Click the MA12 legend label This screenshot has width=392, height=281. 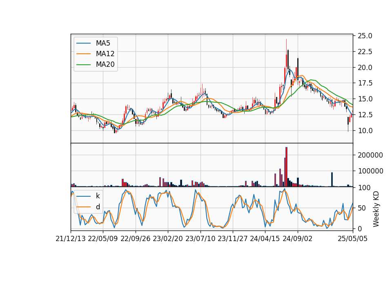[105, 54]
